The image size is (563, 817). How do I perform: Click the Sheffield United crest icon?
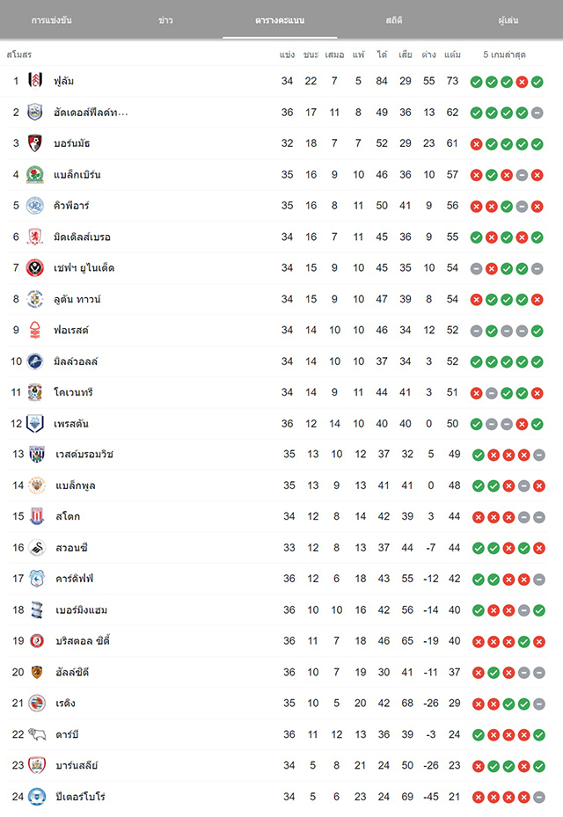[x=35, y=268]
